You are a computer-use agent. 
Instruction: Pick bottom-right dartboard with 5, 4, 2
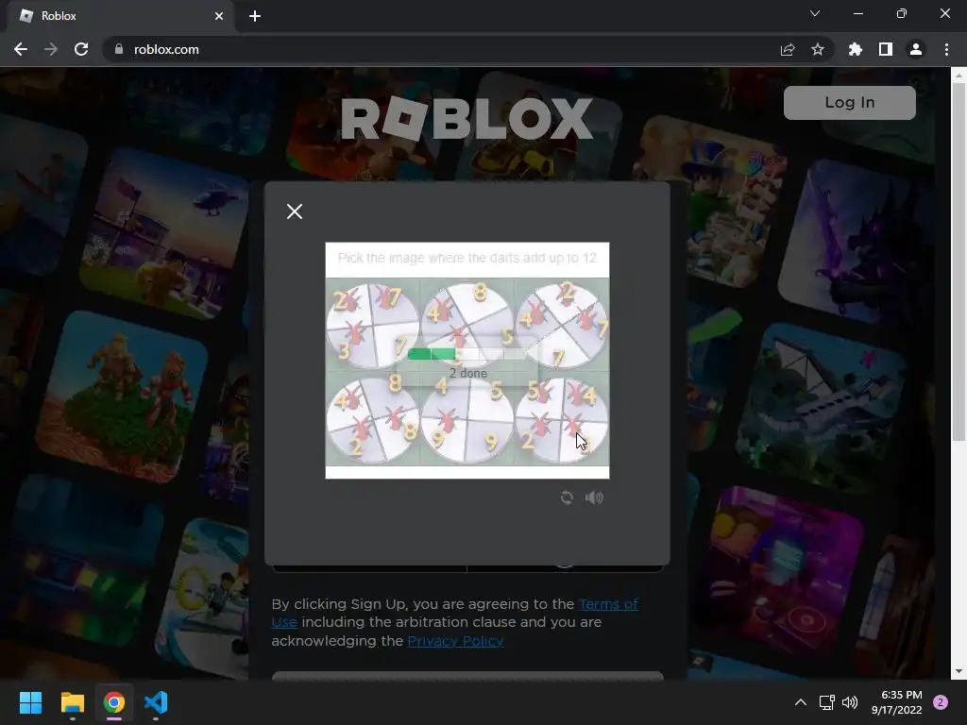[x=562, y=420]
